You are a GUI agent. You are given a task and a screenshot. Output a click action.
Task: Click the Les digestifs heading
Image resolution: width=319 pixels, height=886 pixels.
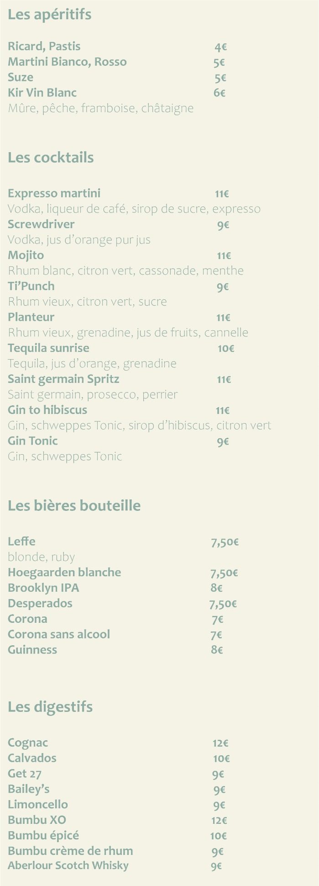50,707
